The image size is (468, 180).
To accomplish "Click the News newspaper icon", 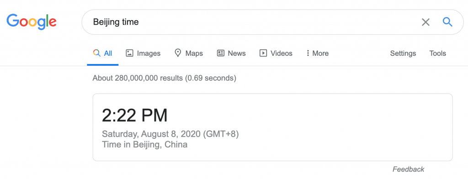I will 221,53.
